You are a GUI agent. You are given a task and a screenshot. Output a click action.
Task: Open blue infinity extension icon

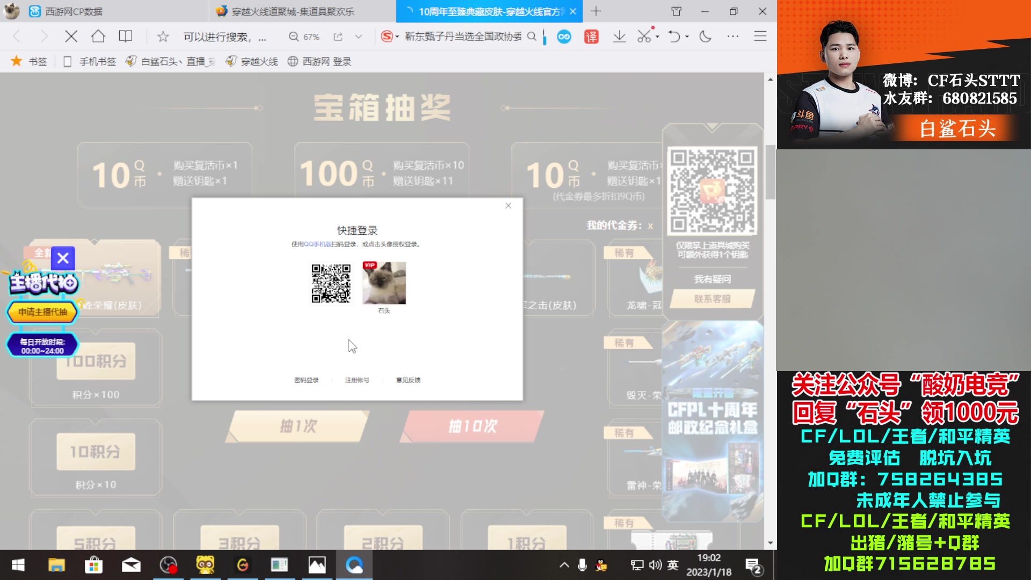564,37
